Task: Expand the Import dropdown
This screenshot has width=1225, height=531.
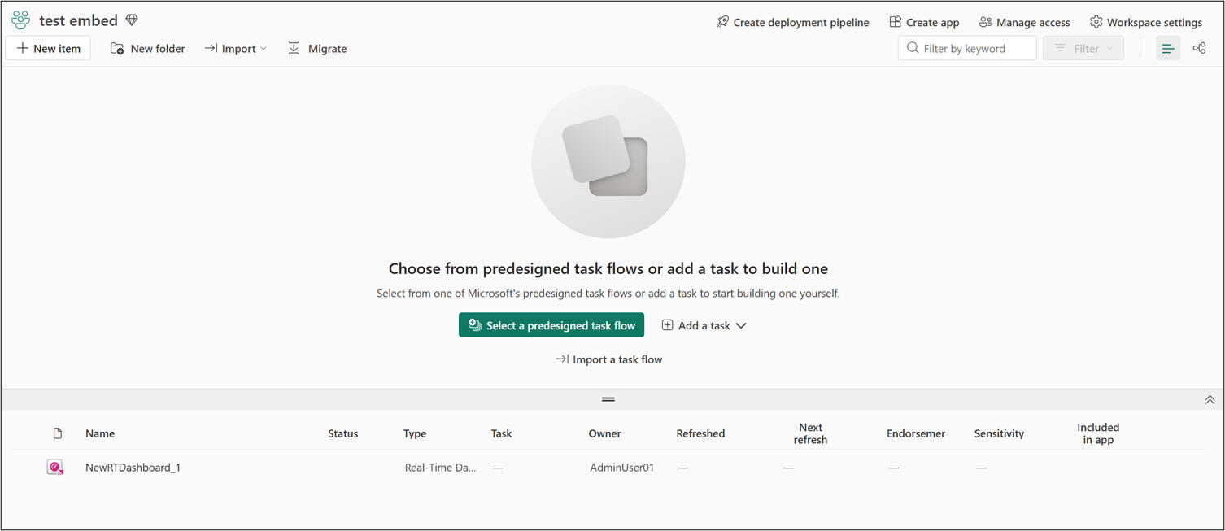Action: click(x=235, y=48)
